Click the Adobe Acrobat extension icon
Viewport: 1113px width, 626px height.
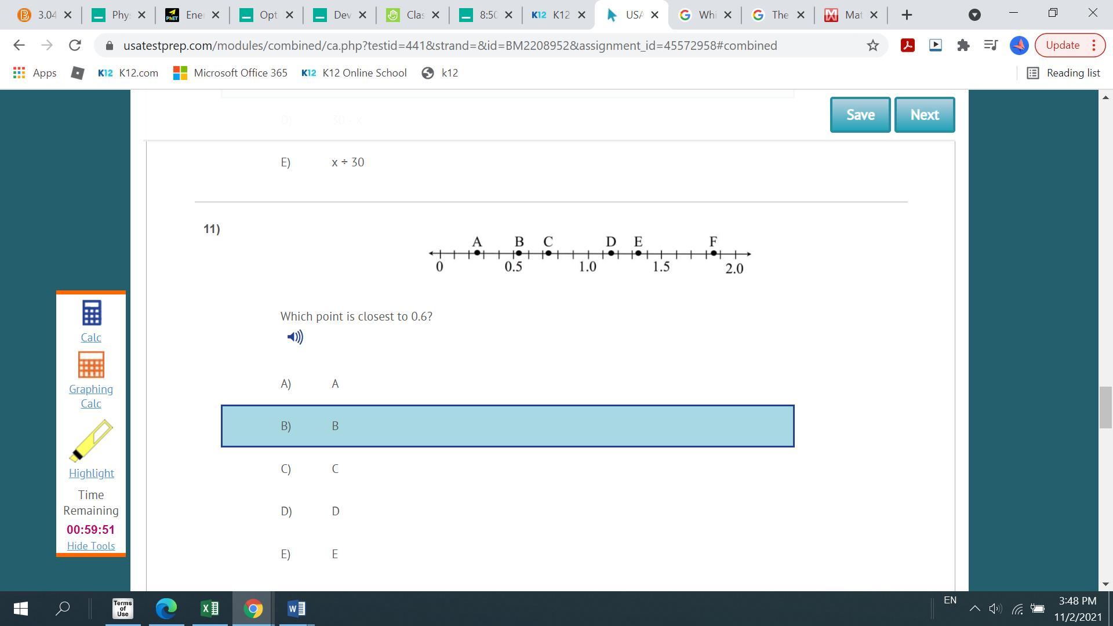pyautogui.click(x=908, y=45)
